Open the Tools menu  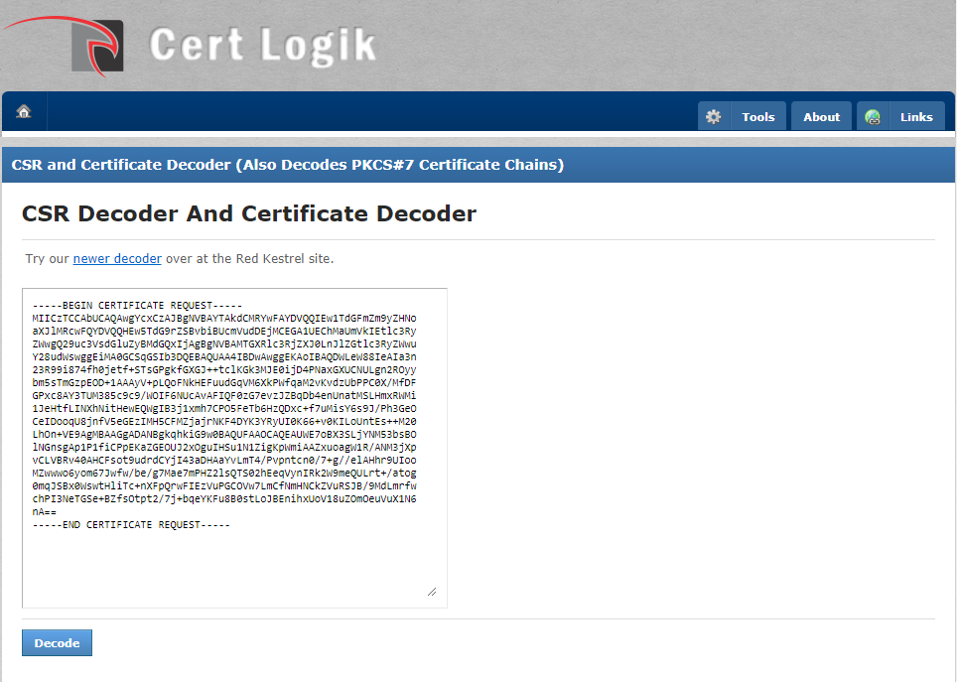(x=757, y=117)
